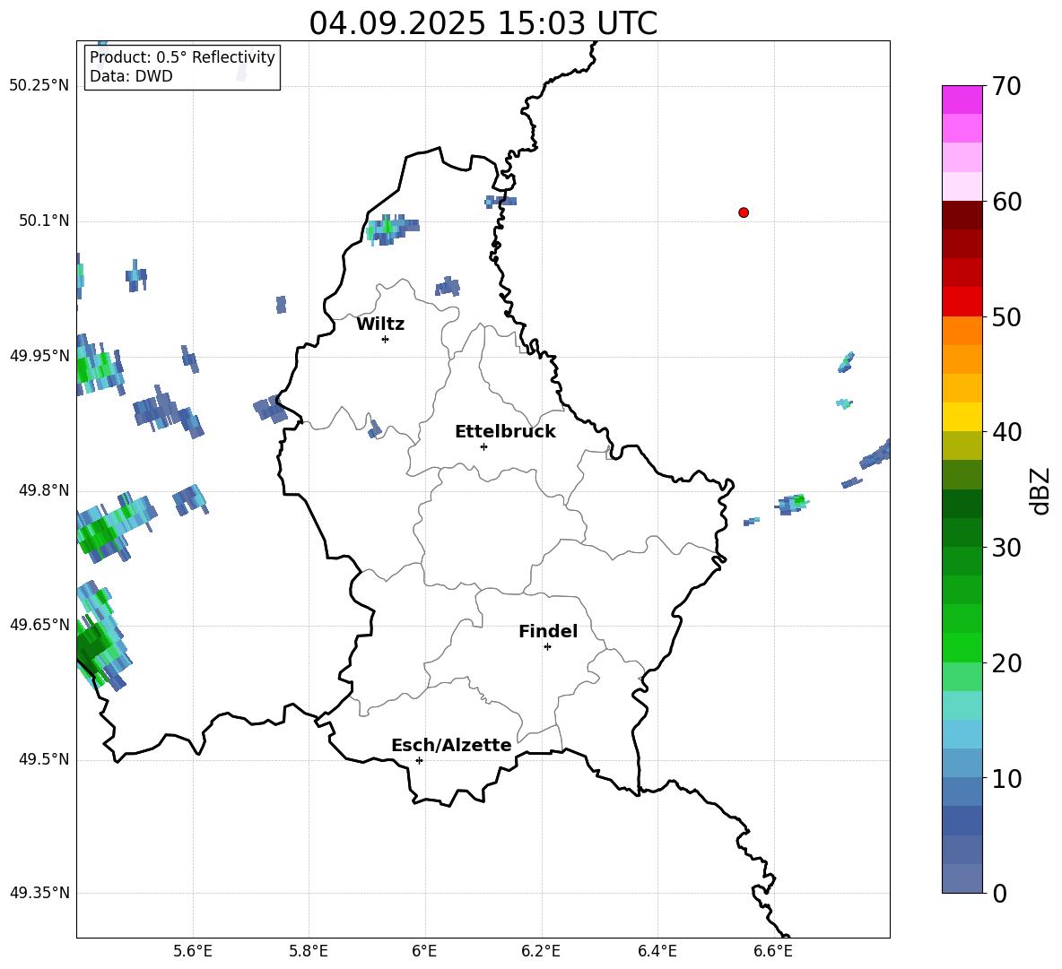Click the 70 colorbar tick label
Screen dimensions: 1062x969
[1006, 87]
